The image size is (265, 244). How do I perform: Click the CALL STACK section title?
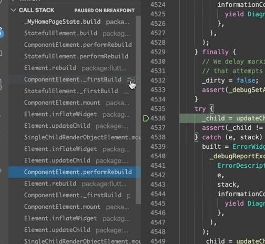(x=36, y=10)
